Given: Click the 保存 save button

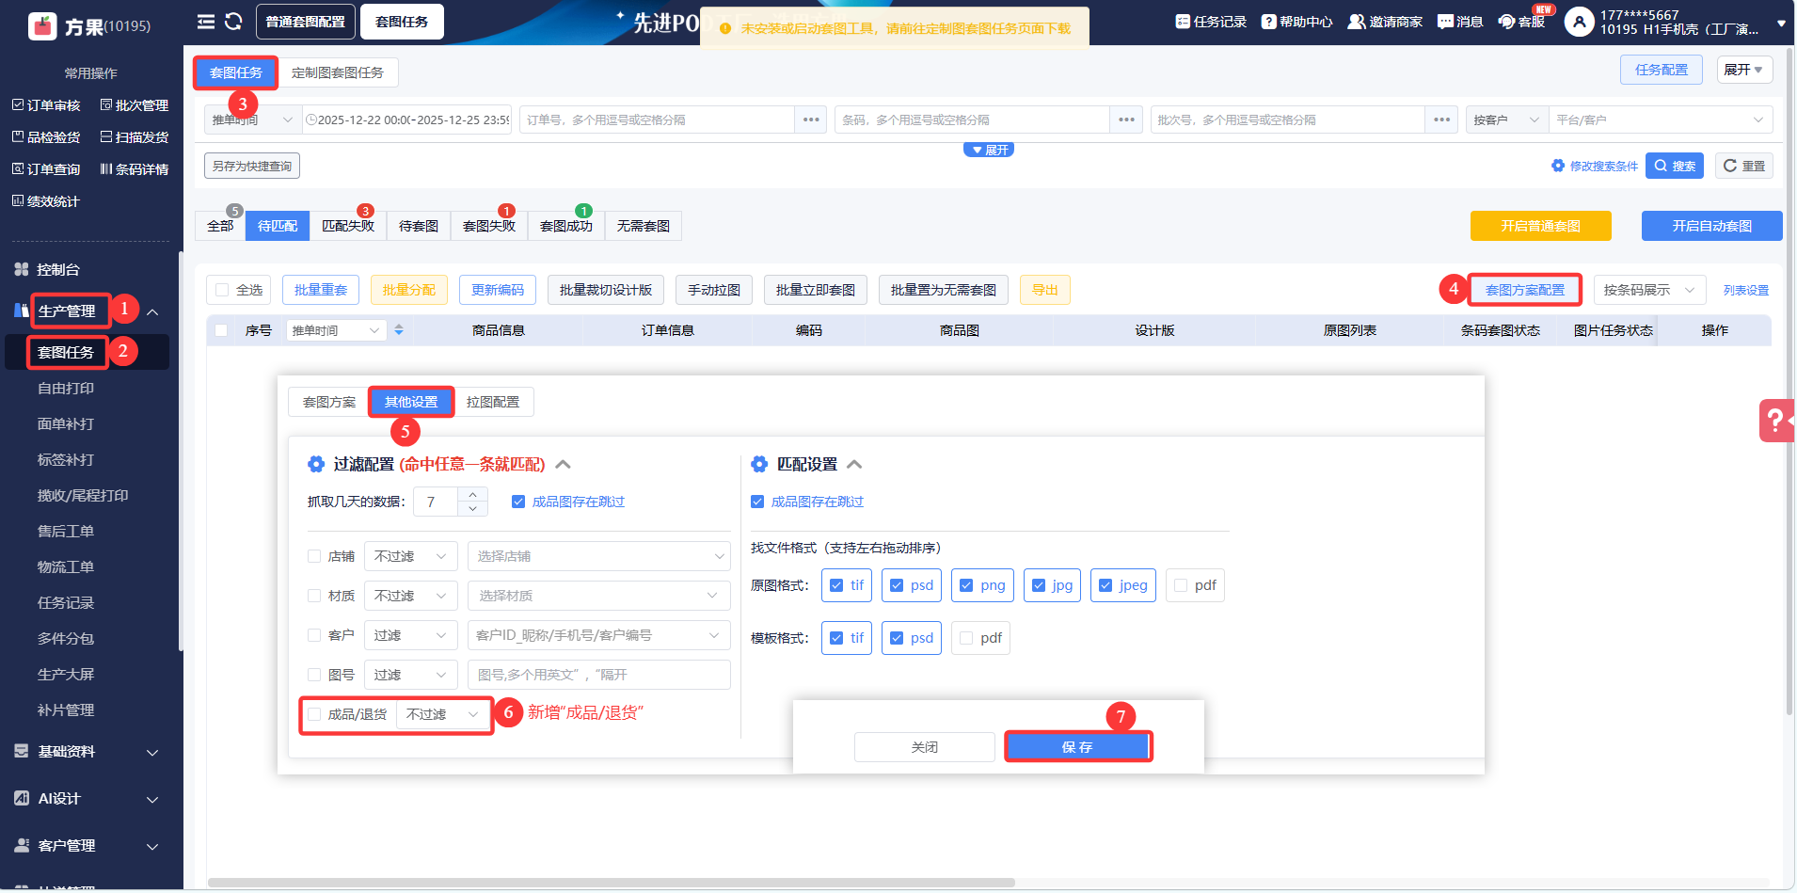Looking at the screenshot, I should point(1077,747).
